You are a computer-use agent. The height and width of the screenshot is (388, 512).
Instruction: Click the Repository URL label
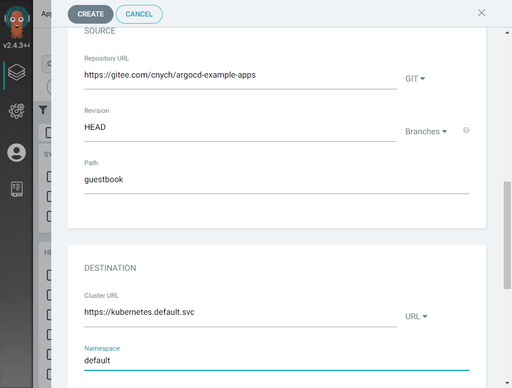106,58
